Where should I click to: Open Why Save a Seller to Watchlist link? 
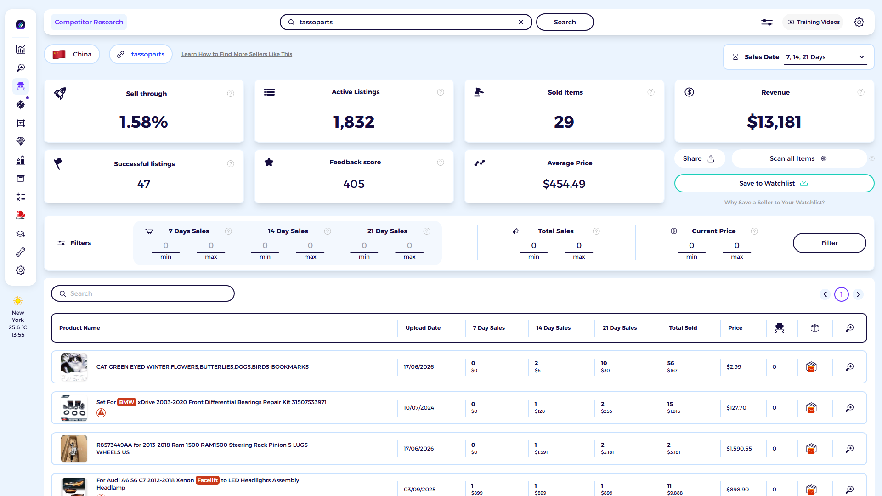point(774,203)
